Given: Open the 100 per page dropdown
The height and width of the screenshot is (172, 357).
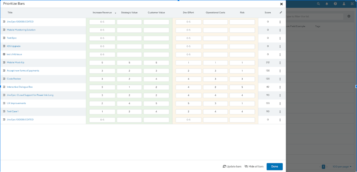Looking at the screenshot, I should tap(342, 167).
